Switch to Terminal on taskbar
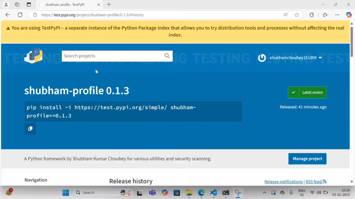Image resolution: width=355 pixels, height=199 pixels. [x=226, y=193]
